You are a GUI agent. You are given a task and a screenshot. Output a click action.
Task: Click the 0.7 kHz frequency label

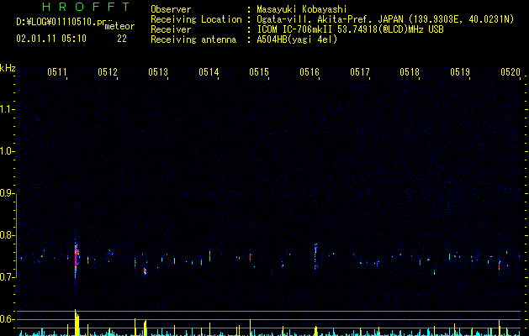click(x=7, y=277)
